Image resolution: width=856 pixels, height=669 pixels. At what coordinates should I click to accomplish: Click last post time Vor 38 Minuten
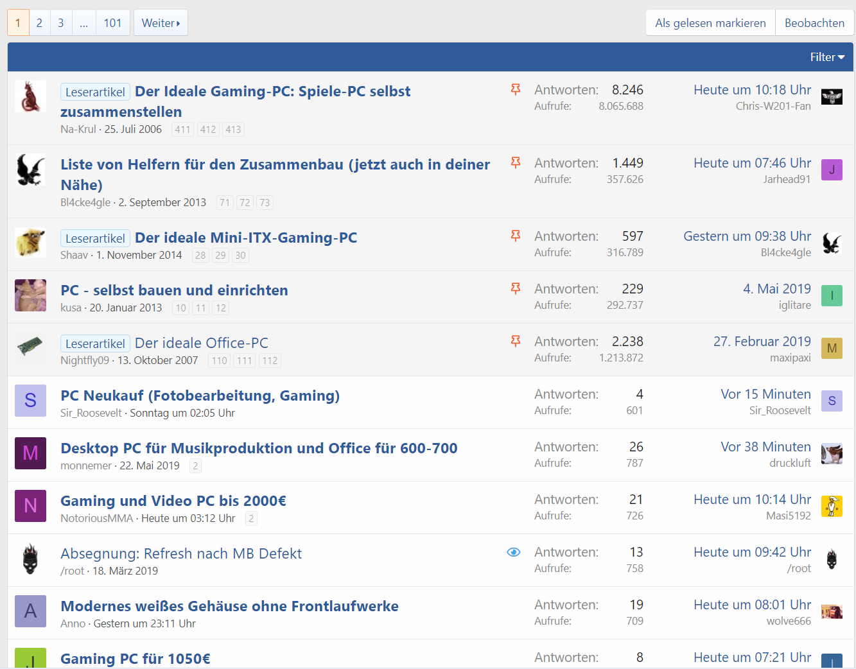(x=765, y=447)
